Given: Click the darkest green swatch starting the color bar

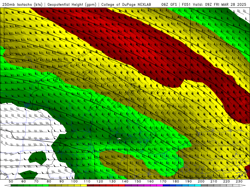Looking at the screenshot, I should [x=14, y=185].
